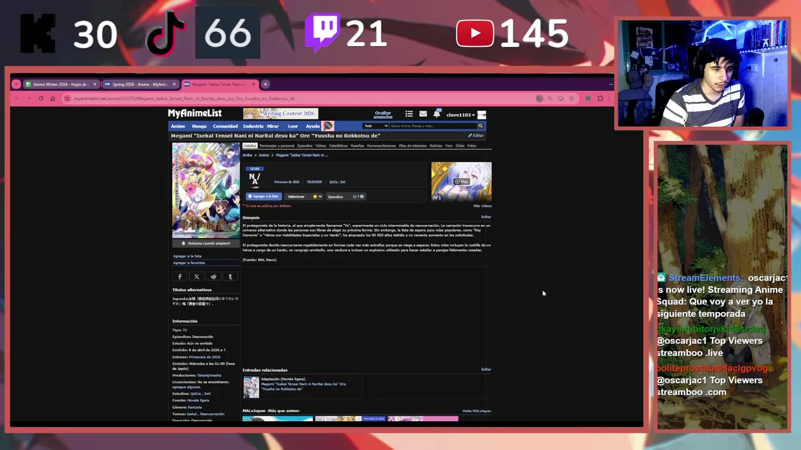Screen dimensions: 801x450
Task: Share on X icon
Action: click(196, 276)
